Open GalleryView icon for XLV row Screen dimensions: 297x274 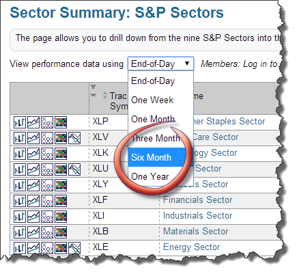click(x=33, y=138)
